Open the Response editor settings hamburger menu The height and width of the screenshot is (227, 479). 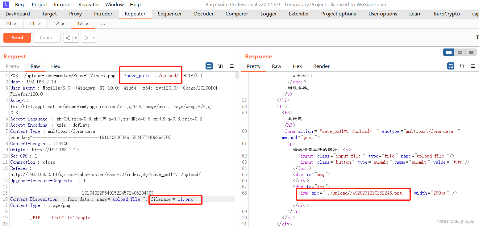473,66
